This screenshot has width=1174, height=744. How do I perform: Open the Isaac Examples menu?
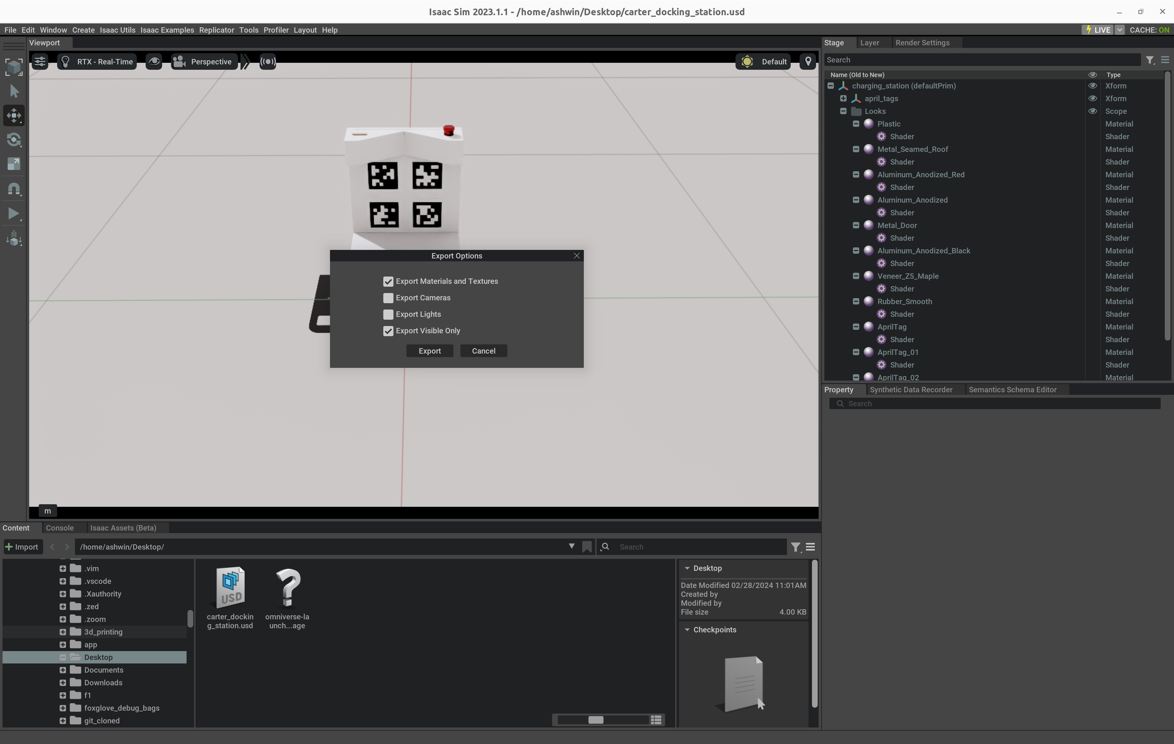coord(167,30)
